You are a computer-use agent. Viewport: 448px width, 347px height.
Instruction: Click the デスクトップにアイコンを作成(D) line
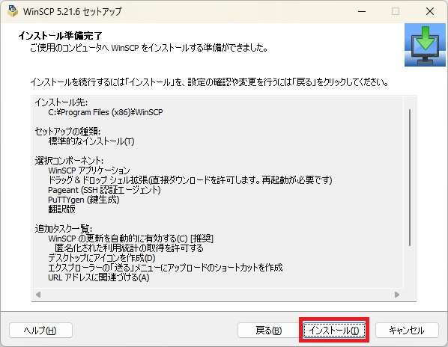click(x=102, y=258)
